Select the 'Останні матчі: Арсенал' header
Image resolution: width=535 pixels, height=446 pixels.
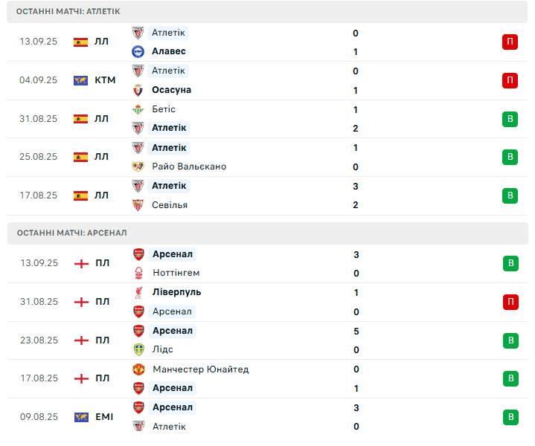click(268, 233)
